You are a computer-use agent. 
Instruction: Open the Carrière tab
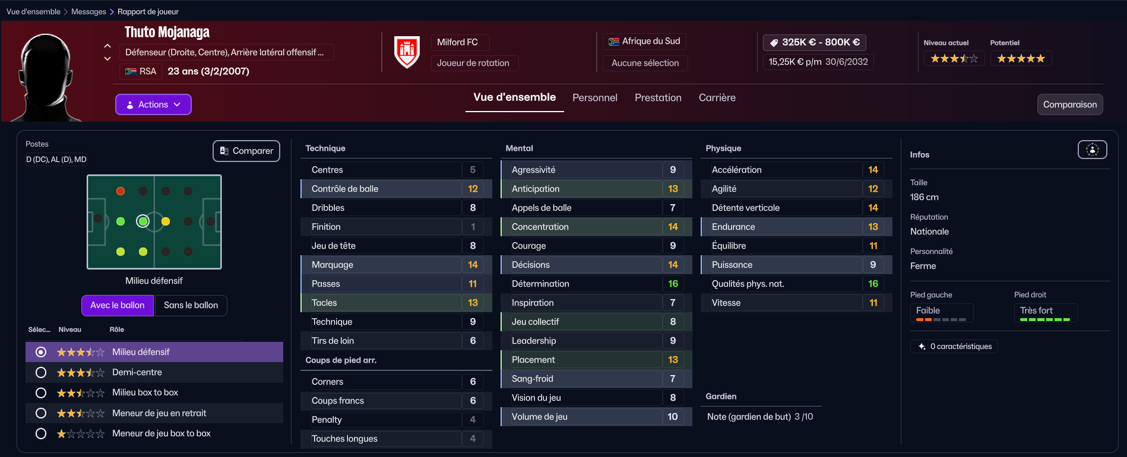(x=717, y=98)
